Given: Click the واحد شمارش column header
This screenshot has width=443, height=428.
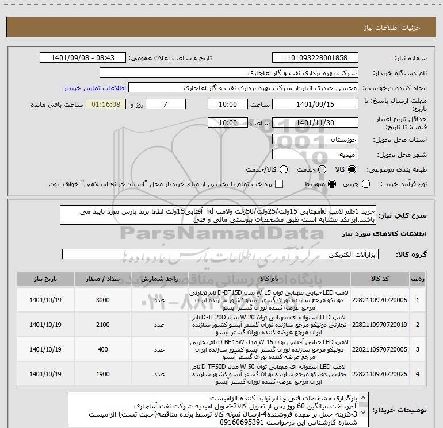Looking at the screenshot, I should pyautogui.click(x=159, y=279).
